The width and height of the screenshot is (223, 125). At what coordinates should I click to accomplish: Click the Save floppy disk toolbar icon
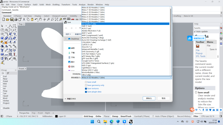coord(12,19)
